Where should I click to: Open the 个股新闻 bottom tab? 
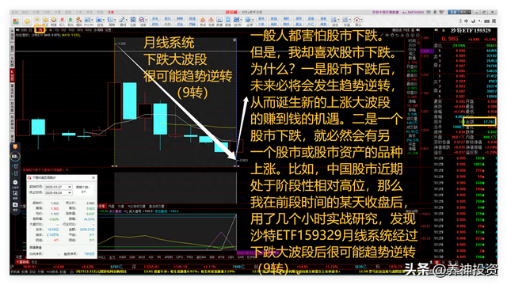[x=22, y=262]
